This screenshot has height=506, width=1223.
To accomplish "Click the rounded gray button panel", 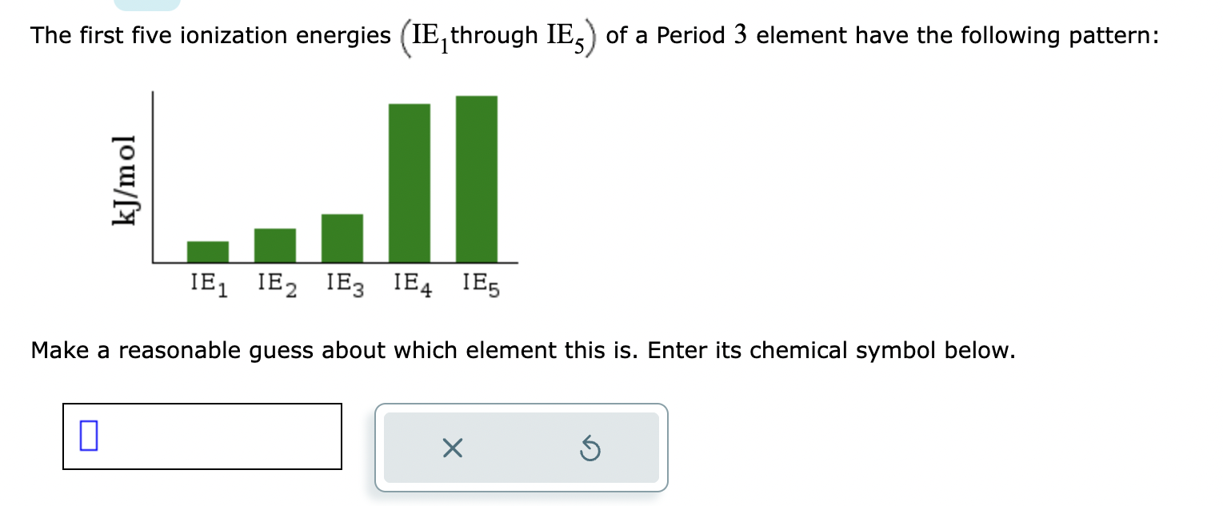I will click(x=521, y=448).
